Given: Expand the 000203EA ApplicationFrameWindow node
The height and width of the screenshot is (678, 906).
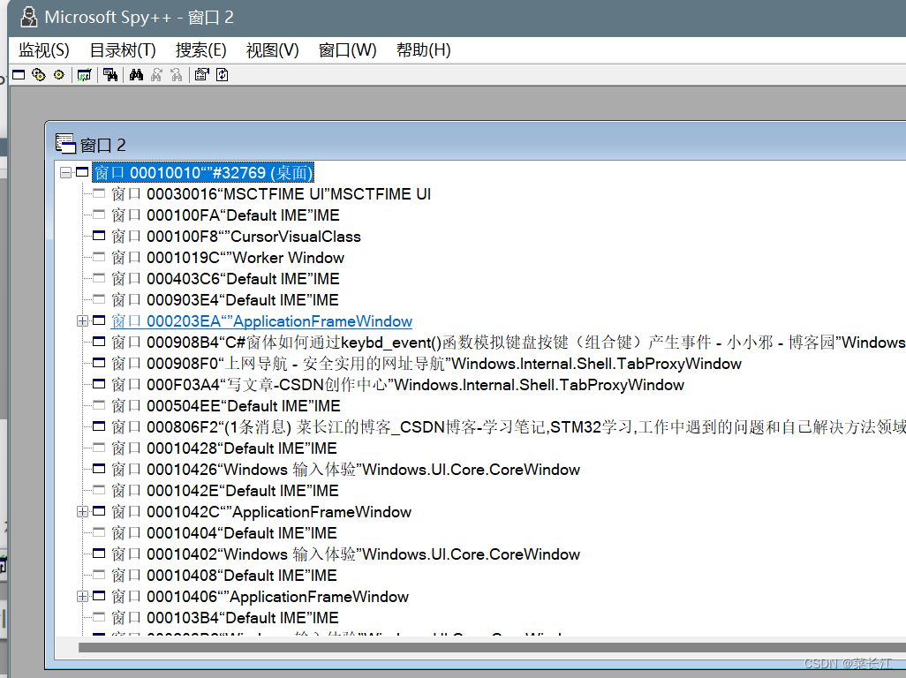Looking at the screenshot, I should (83, 321).
